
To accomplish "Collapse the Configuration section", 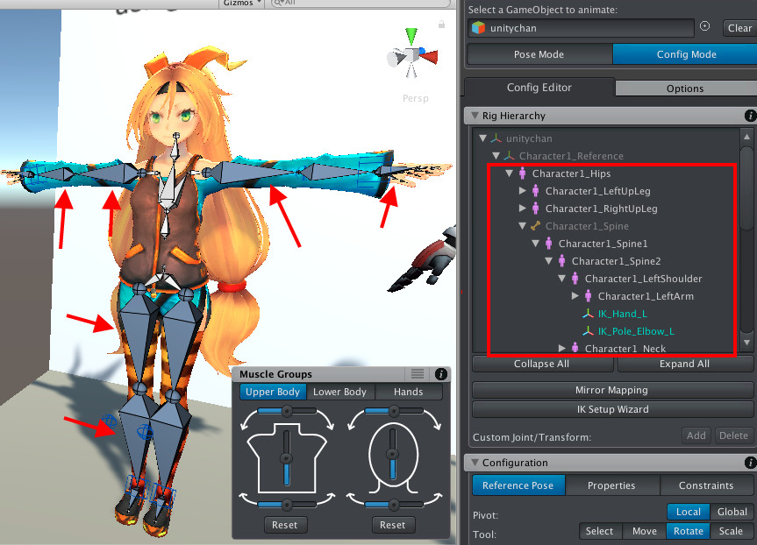I will pos(475,463).
